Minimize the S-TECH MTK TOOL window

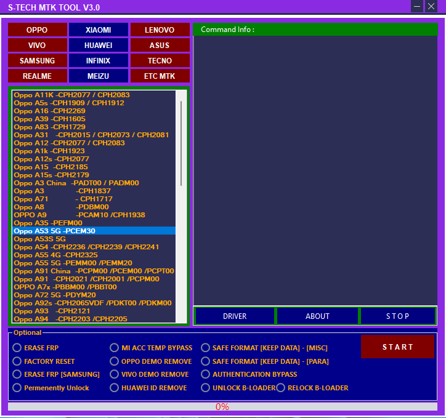tap(417, 6)
